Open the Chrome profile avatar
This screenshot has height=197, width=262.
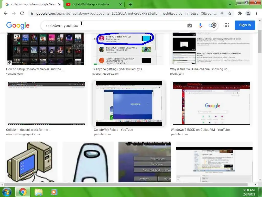coord(248,13)
